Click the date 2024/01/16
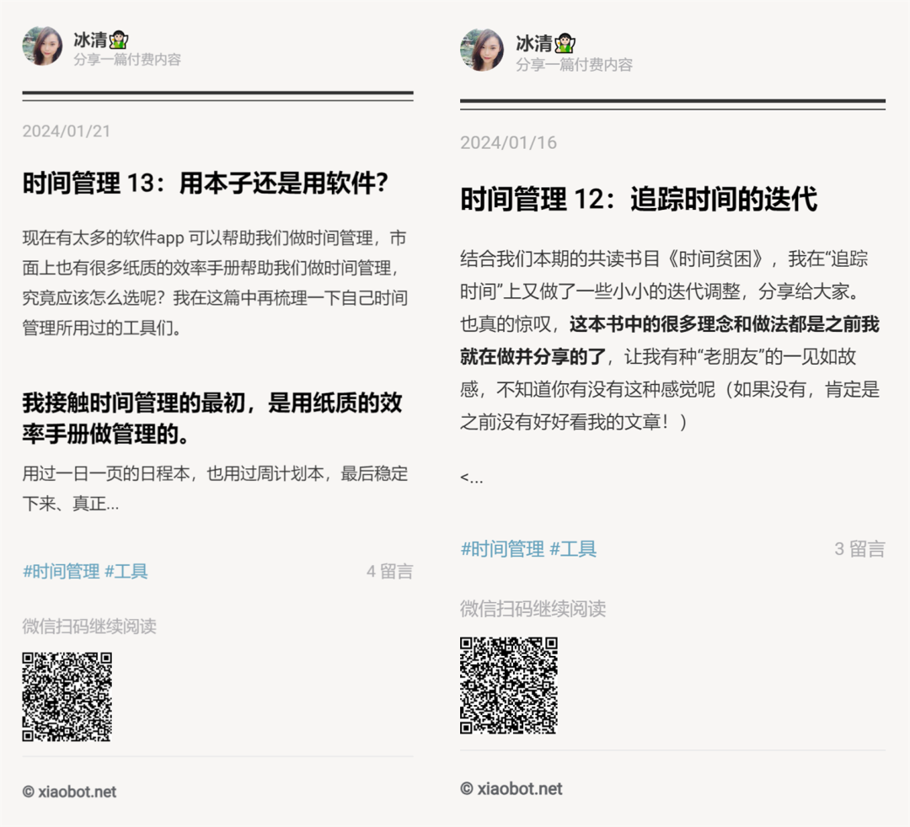Viewport: 910px width, 827px height. pyautogui.click(x=508, y=142)
